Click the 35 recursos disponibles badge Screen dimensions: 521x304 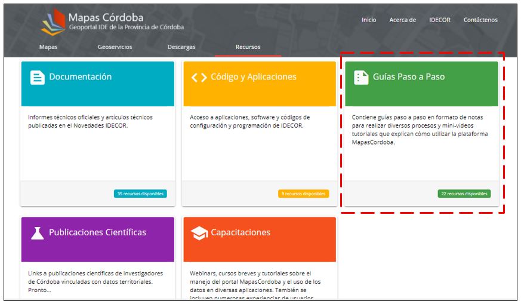(140, 194)
